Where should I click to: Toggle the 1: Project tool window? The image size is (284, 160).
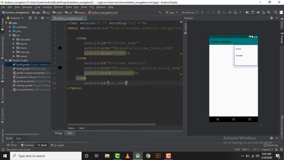[2, 24]
